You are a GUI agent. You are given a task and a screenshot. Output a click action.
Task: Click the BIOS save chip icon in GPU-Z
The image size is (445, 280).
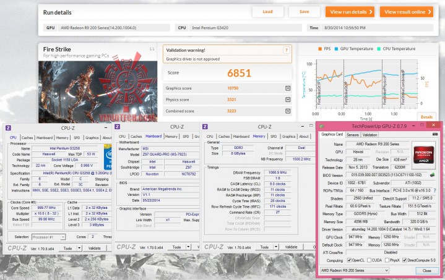[432, 175]
